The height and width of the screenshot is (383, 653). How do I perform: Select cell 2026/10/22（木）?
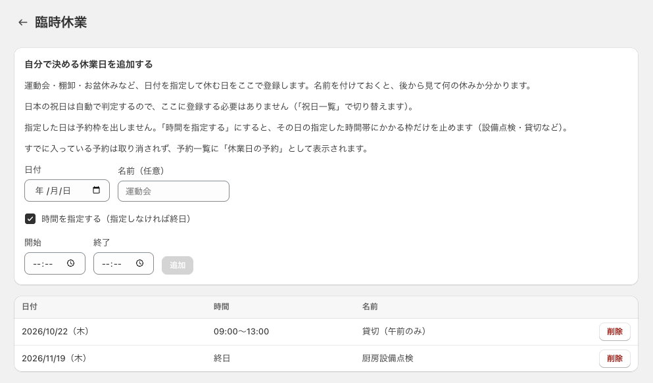click(x=55, y=332)
